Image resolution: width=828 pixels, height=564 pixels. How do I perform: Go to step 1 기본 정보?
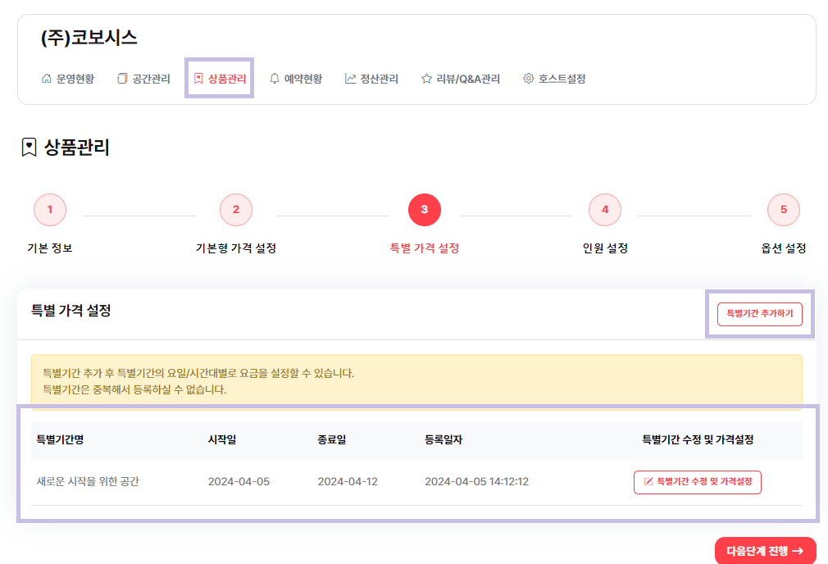click(x=50, y=210)
